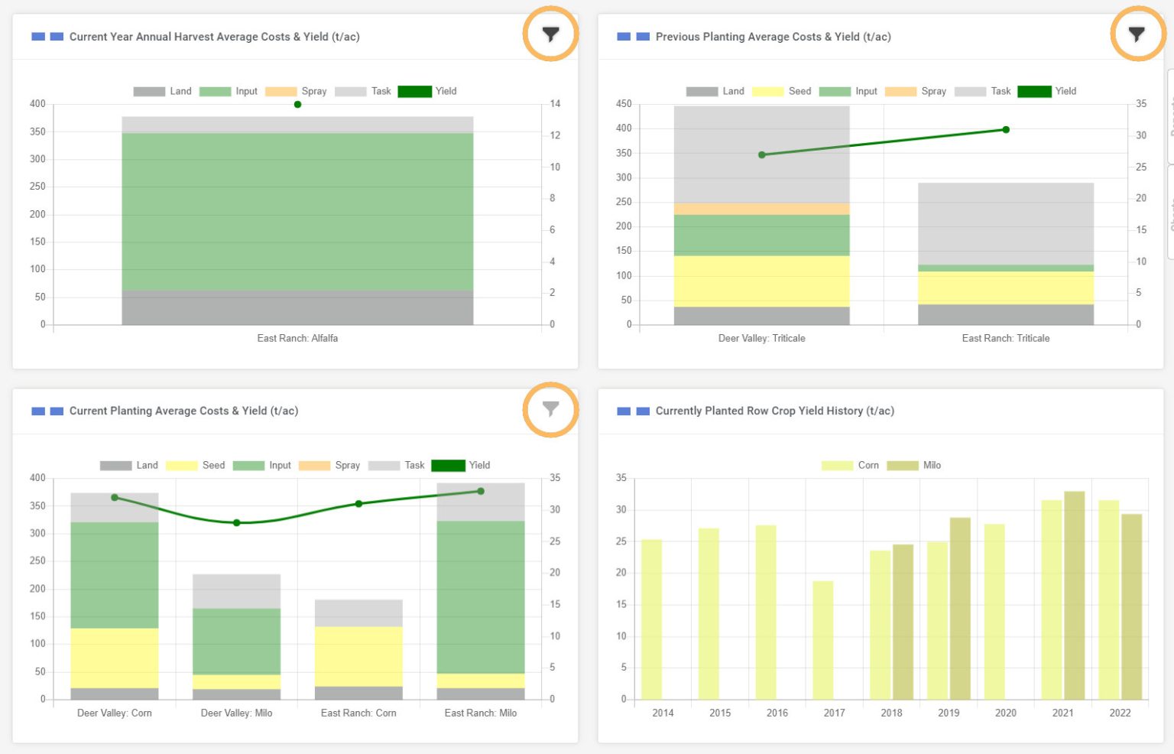Open the filter for Previous Planting chart
Screen dimensions: 1174x754
point(1137,34)
